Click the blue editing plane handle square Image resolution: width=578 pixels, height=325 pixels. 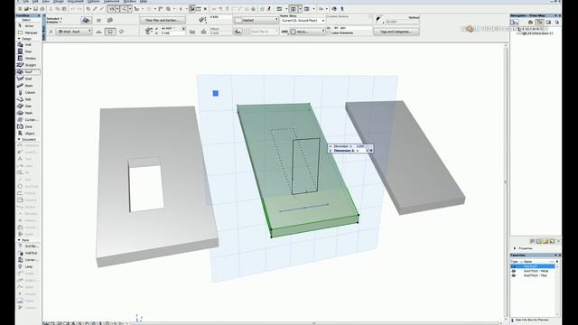[x=216, y=94]
